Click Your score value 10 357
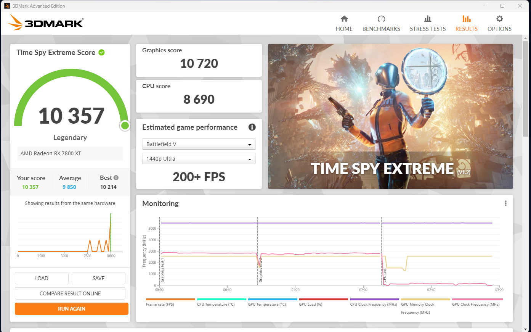This screenshot has height=332, width=531. 30,187
